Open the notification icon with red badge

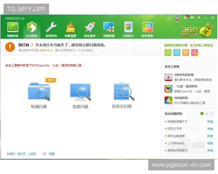coord(186,17)
